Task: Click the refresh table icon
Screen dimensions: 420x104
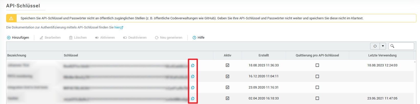Action: pos(375,46)
